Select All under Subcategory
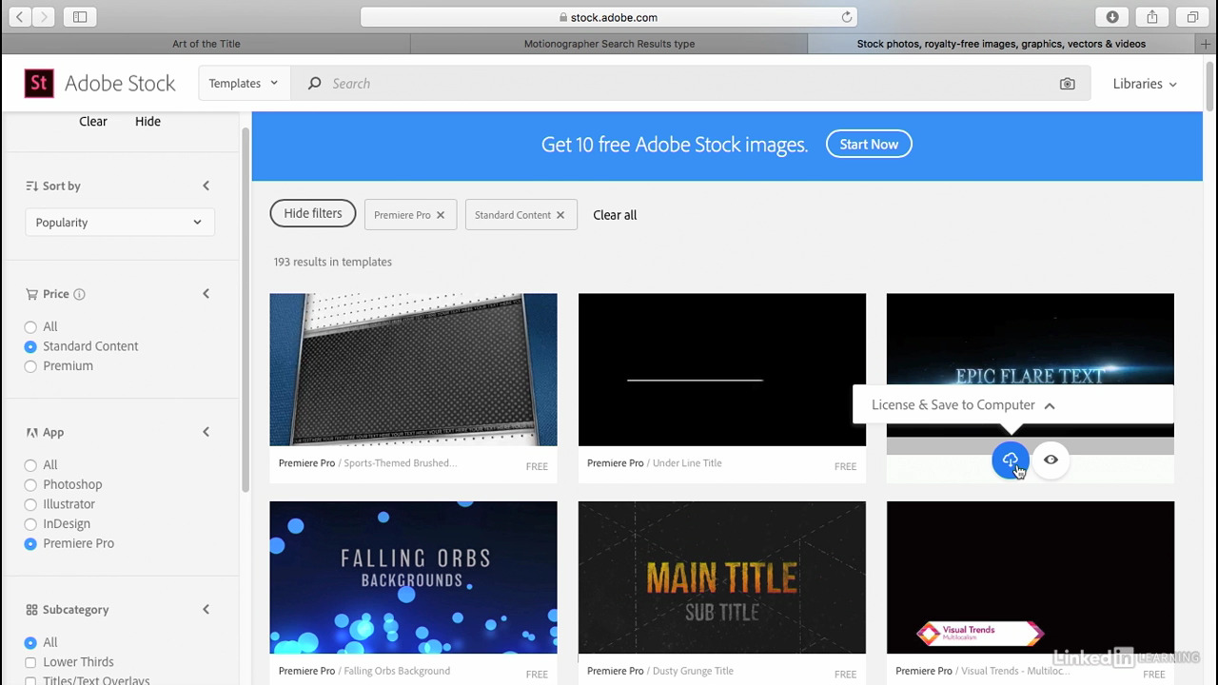Screen dimensions: 1218x685 [30, 643]
